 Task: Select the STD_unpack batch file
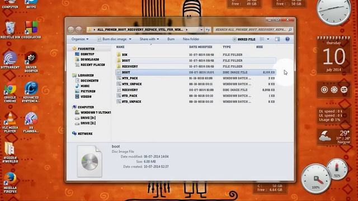196,102
